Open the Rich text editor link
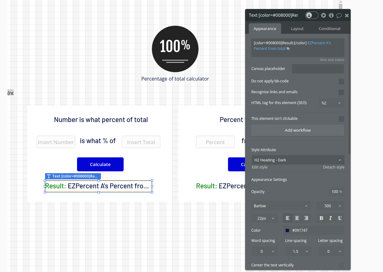The height and width of the screenshot is (272, 383). coord(332,60)
